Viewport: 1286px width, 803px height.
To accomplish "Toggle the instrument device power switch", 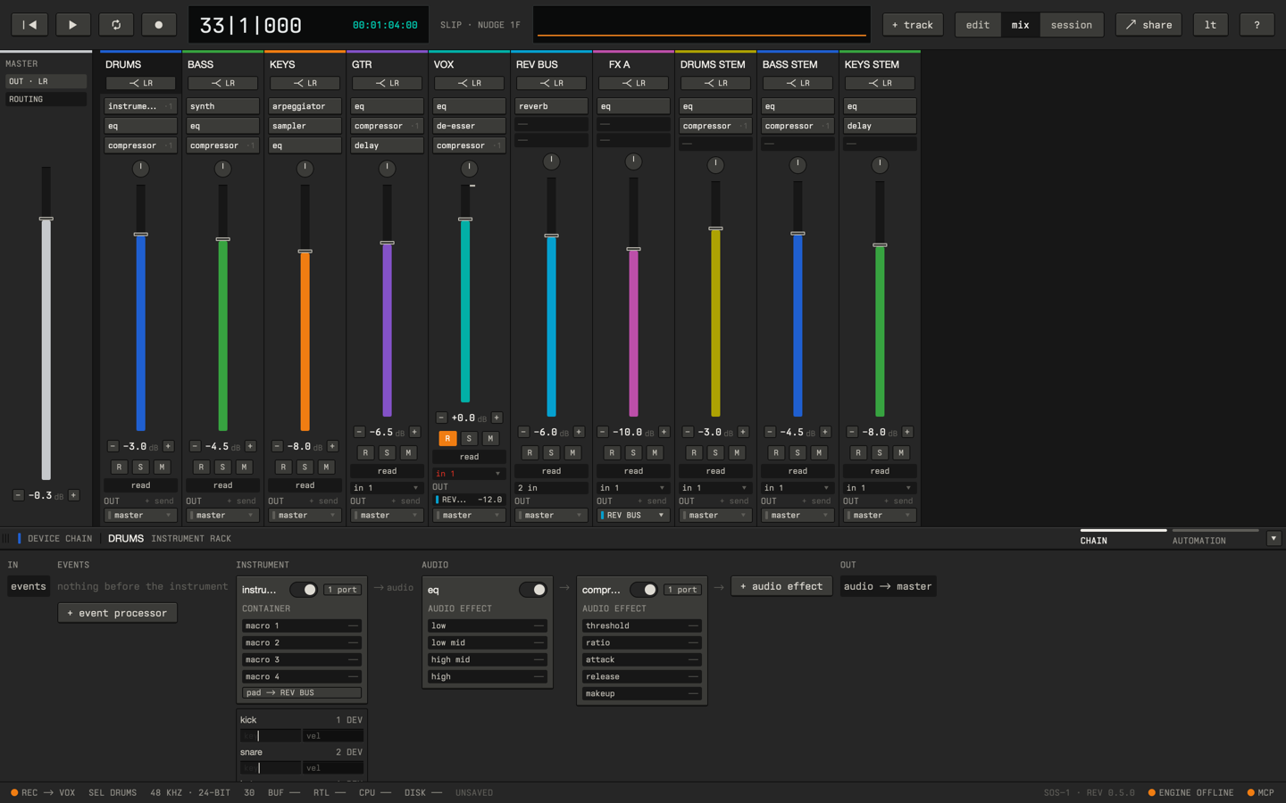I will (x=304, y=590).
